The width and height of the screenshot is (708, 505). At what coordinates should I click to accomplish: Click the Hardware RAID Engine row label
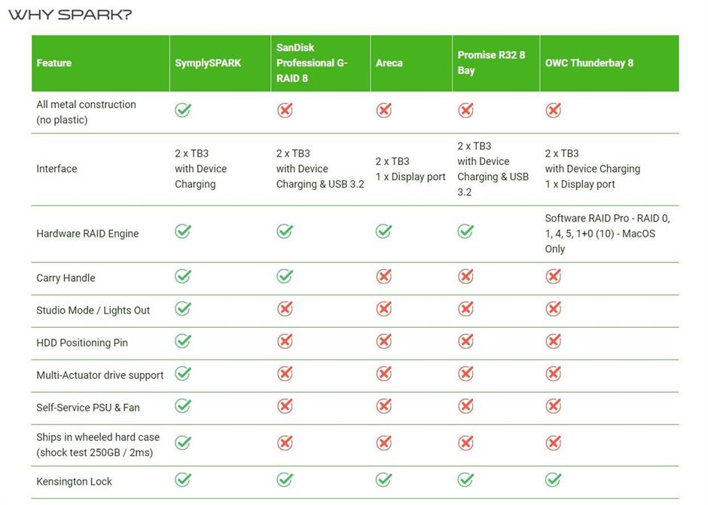tap(87, 234)
